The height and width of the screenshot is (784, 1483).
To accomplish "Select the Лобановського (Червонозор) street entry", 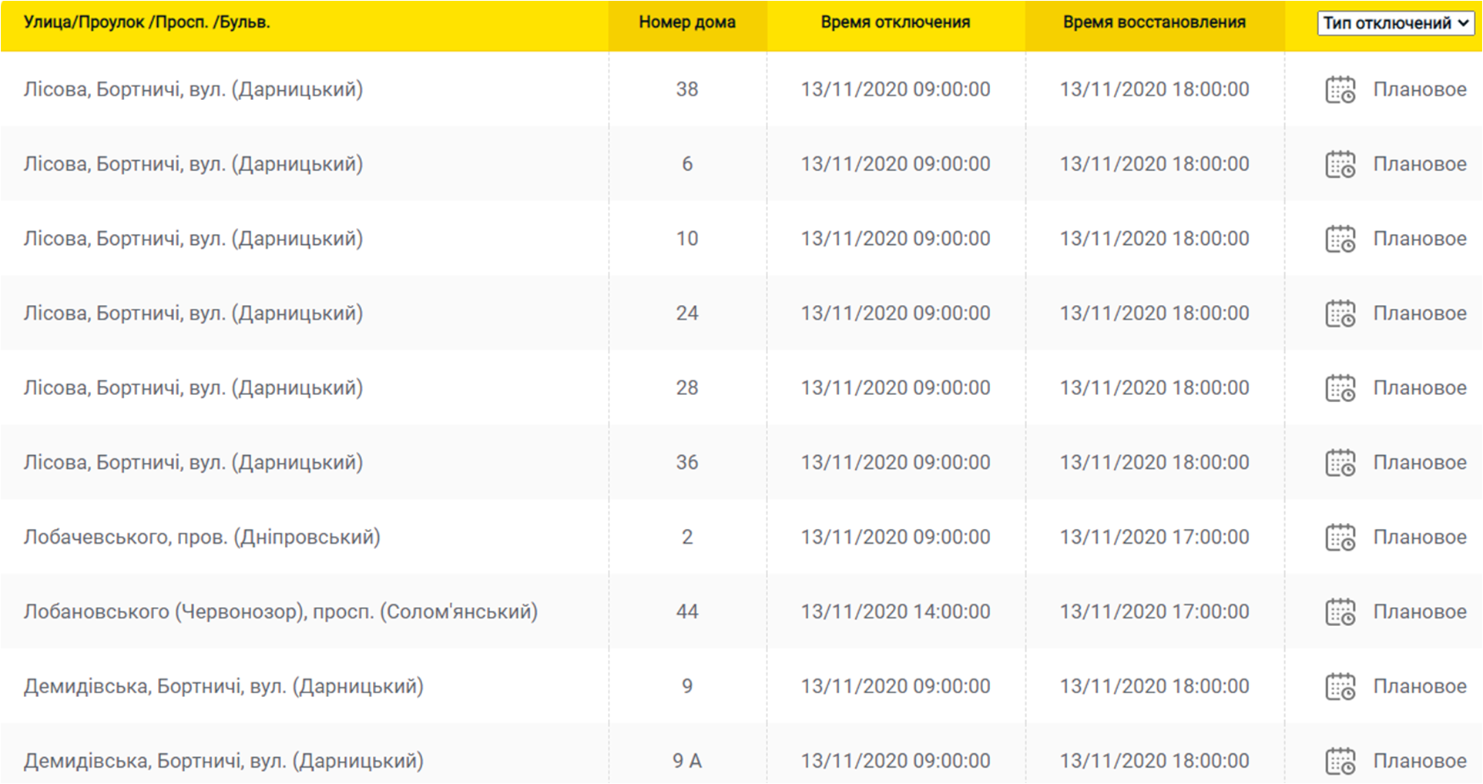I will (x=280, y=611).
